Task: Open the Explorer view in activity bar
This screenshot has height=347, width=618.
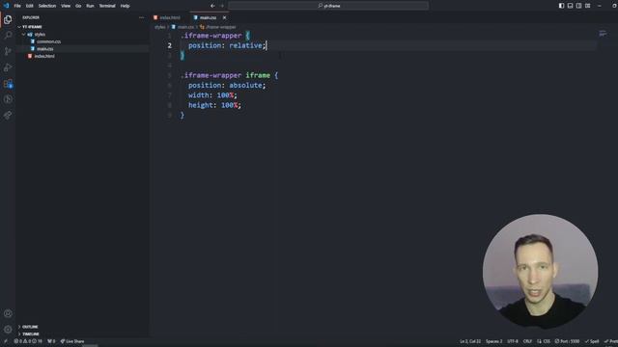Action: click(x=8, y=19)
